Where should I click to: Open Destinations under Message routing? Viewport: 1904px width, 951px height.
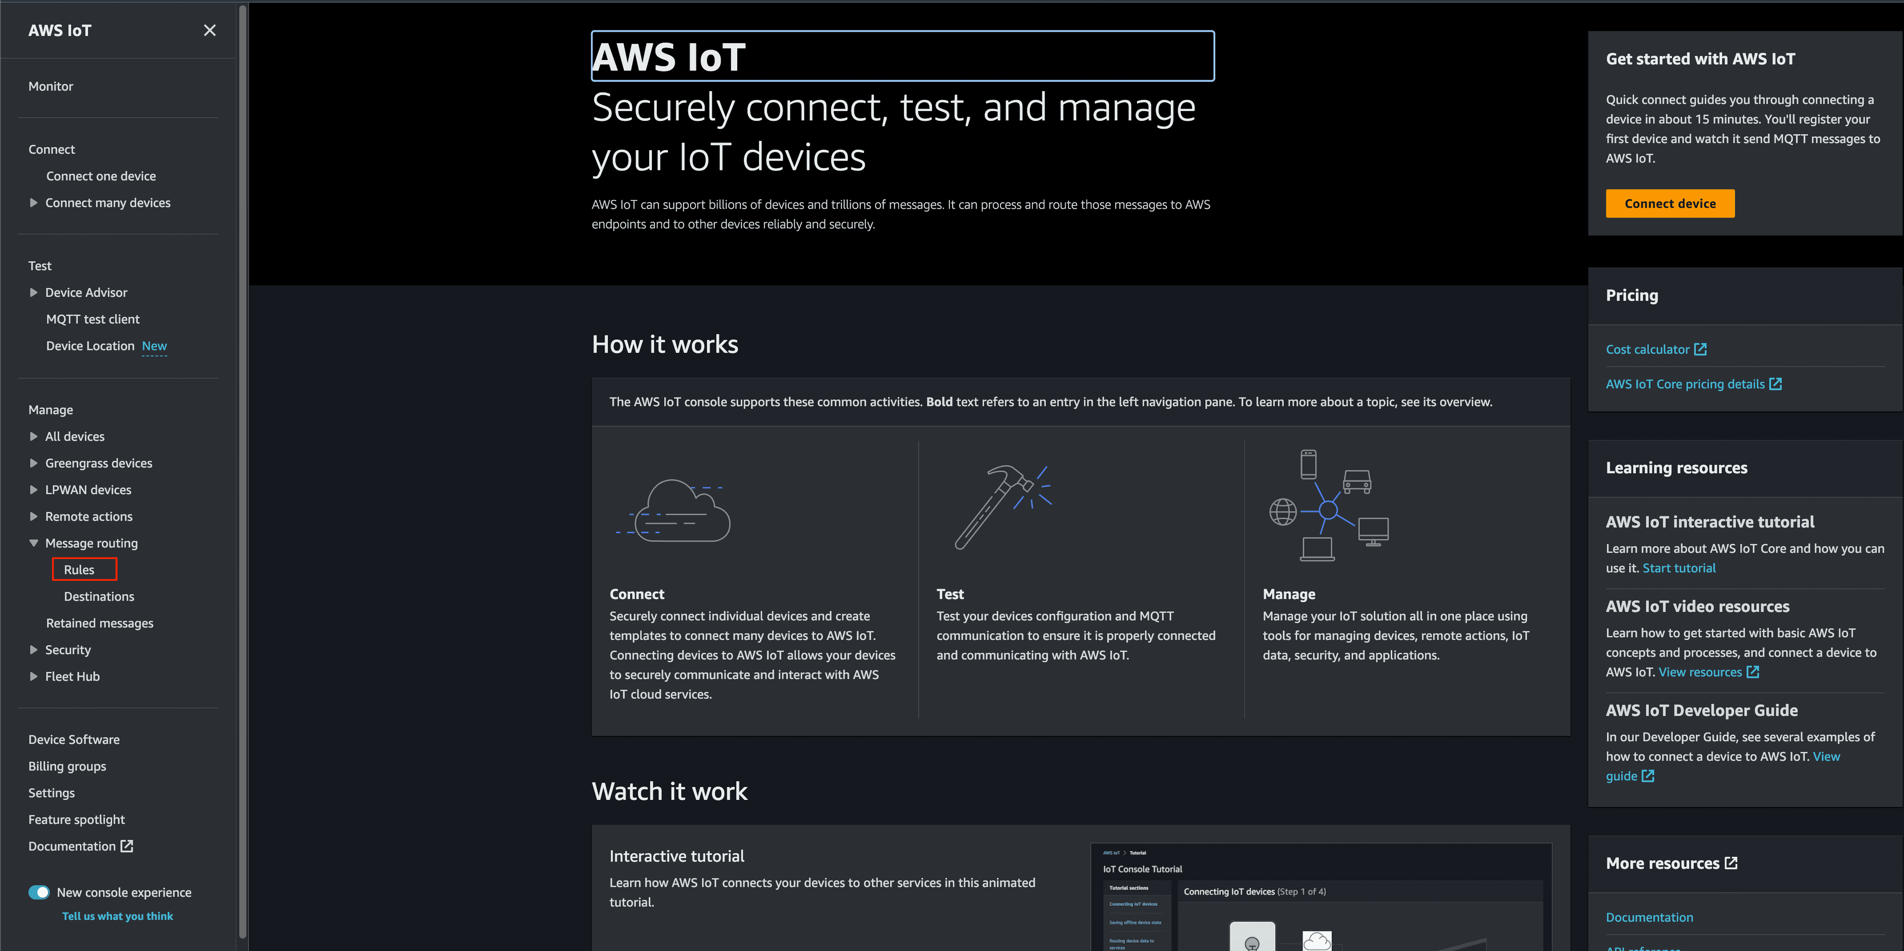tap(99, 596)
